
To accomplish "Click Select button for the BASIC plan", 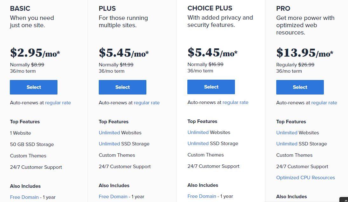I will [34, 87].
